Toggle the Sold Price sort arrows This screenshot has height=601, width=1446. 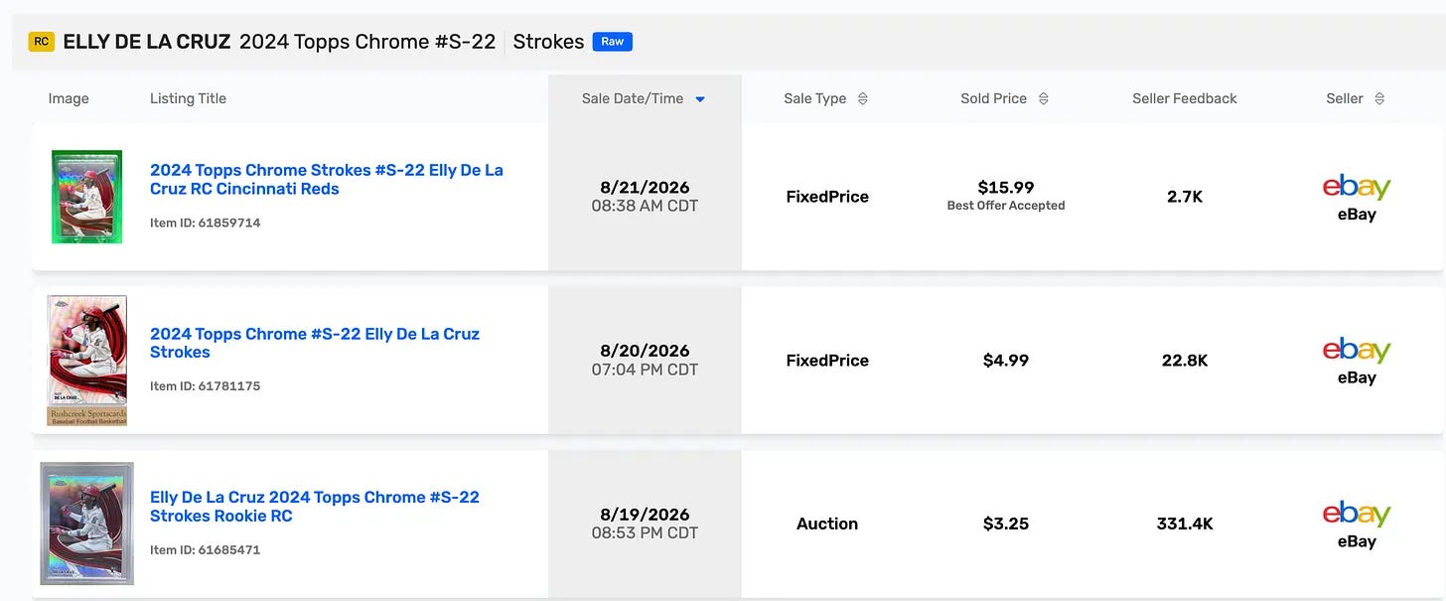click(1043, 98)
